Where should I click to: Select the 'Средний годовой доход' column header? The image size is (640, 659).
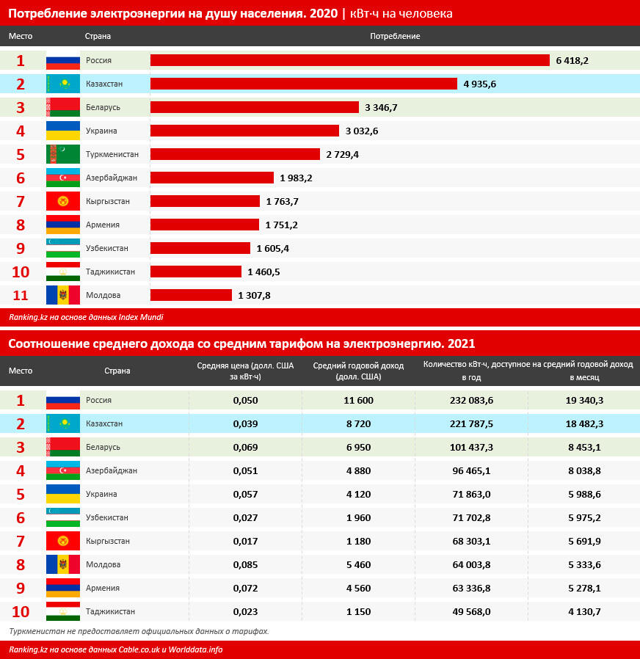pyautogui.click(x=358, y=371)
